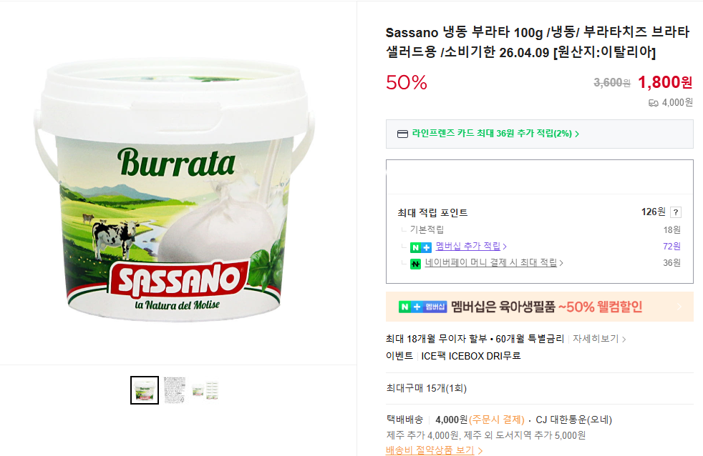
Task: Click the card icon in the 라인프렌즈 banner
Action: (x=402, y=134)
